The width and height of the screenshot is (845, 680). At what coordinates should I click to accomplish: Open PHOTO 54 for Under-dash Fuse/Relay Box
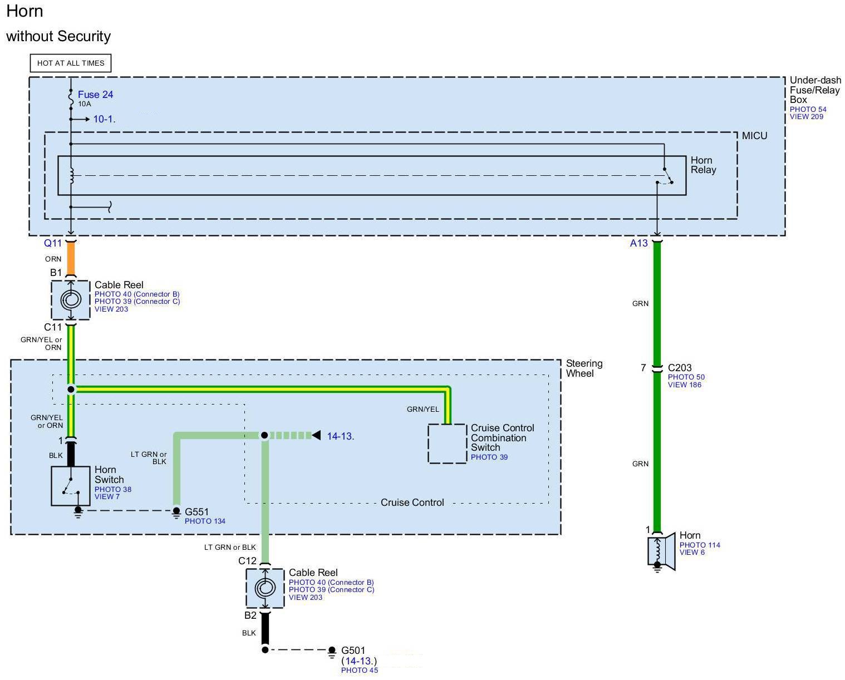[808, 109]
